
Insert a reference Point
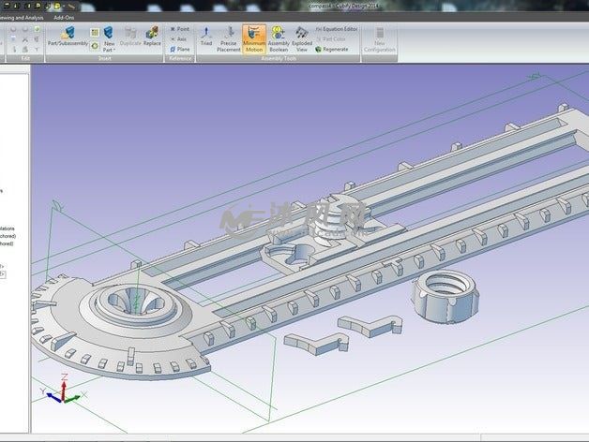[x=179, y=29]
